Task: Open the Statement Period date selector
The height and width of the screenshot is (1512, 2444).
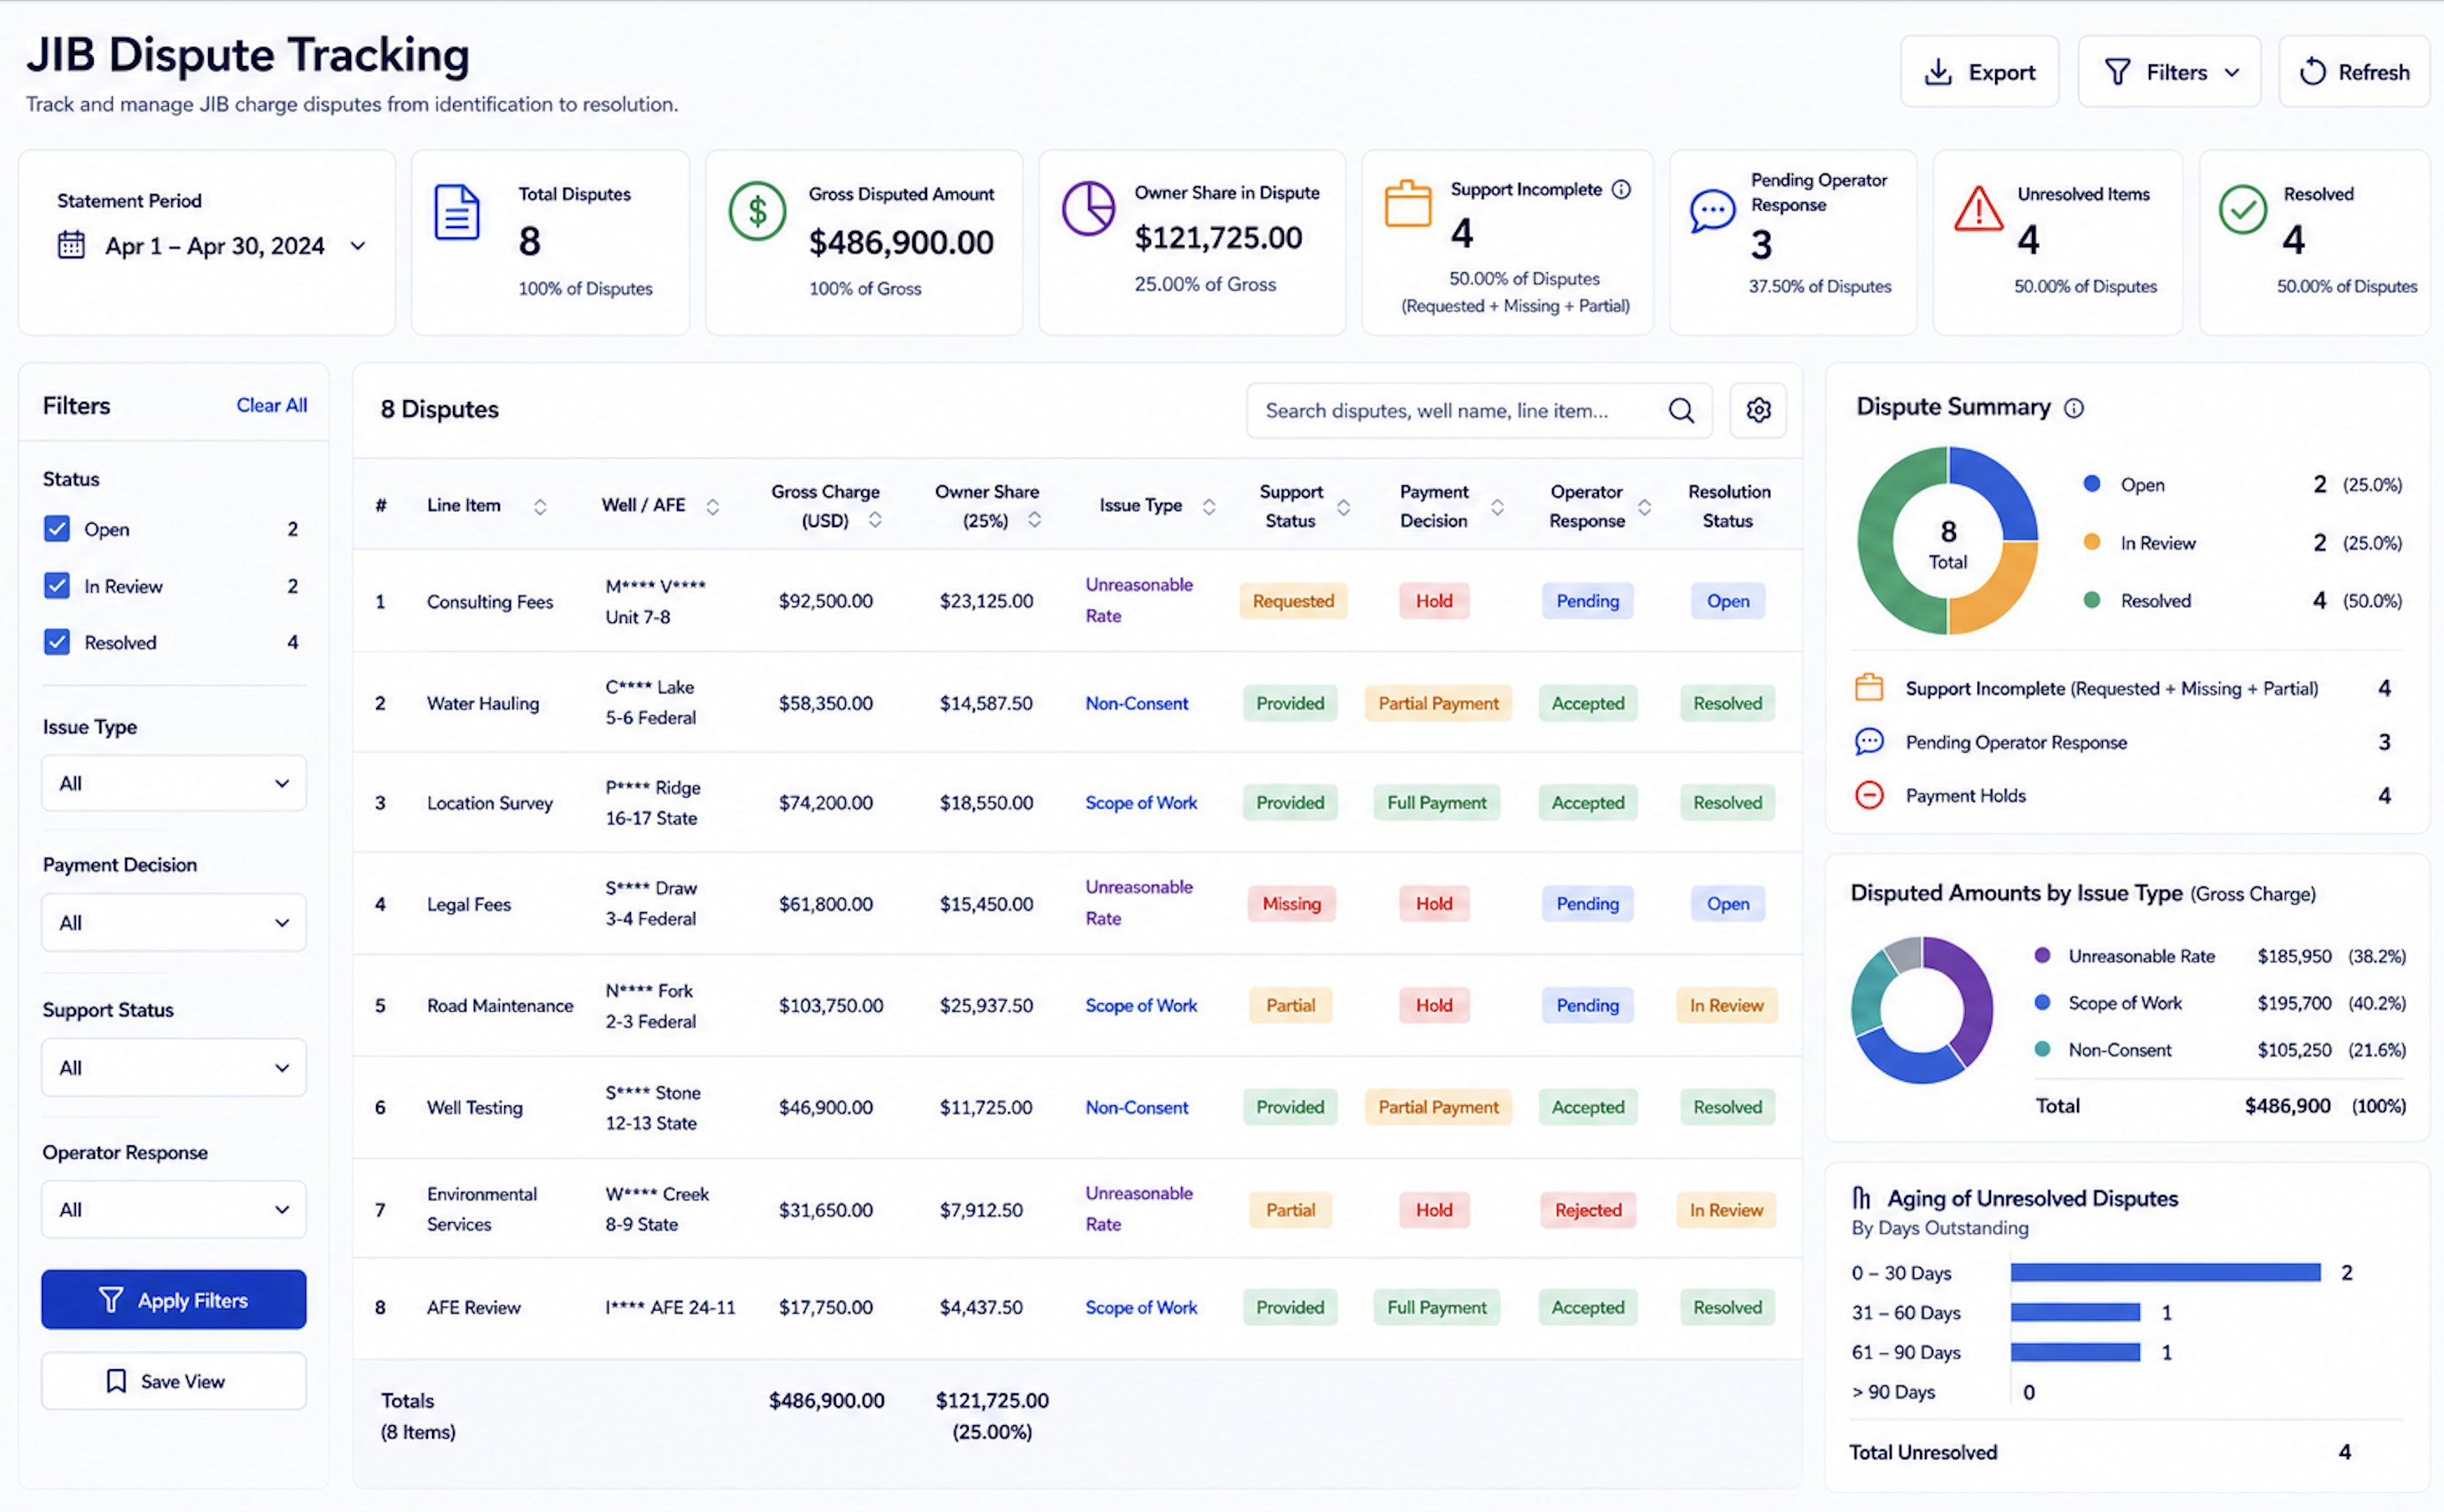Action: pos(212,245)
